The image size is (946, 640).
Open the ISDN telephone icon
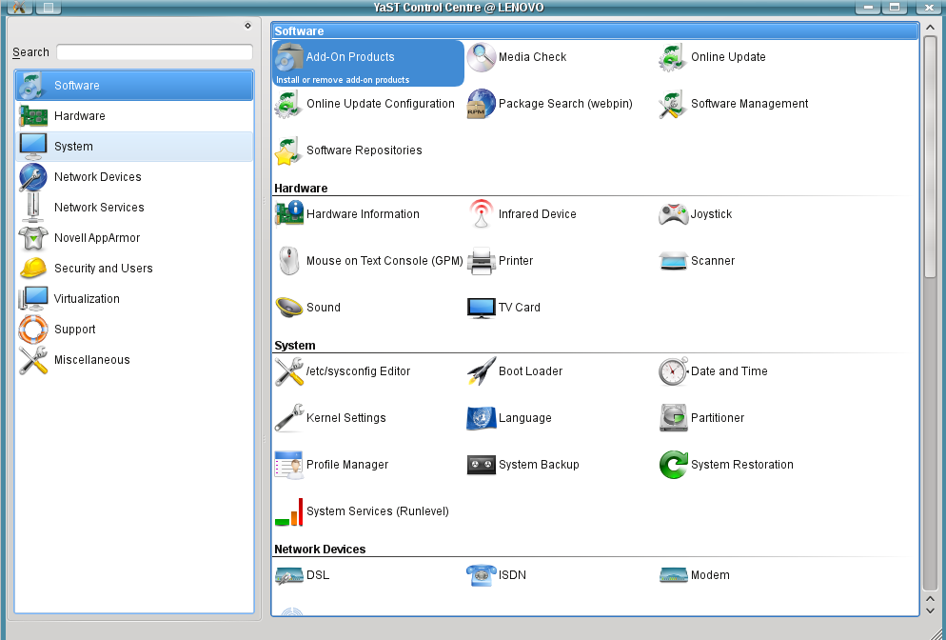pos(481,575)
